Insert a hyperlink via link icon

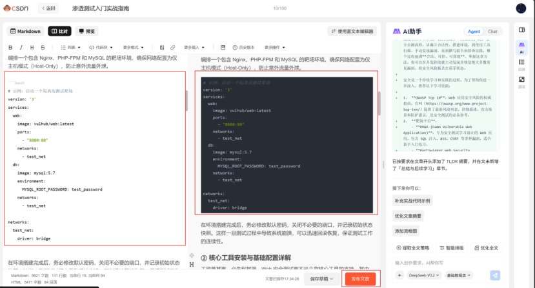tap(173, 48)
